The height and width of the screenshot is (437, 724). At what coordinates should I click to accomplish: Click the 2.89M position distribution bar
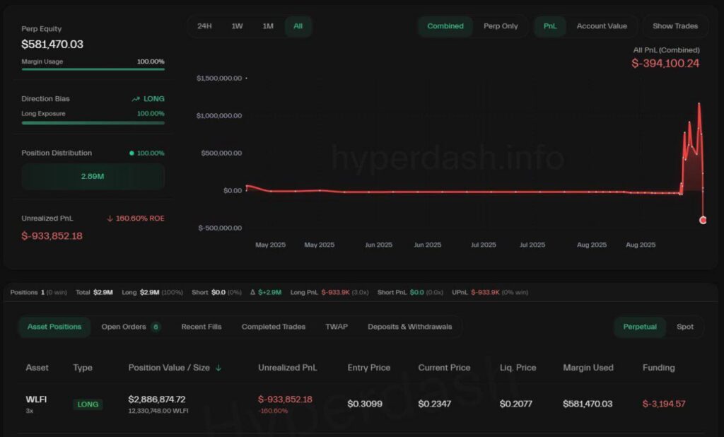coord(93,175)
